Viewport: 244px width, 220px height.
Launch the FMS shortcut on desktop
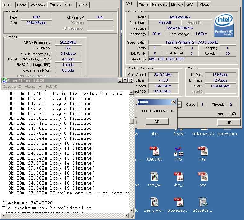(179, 152)
